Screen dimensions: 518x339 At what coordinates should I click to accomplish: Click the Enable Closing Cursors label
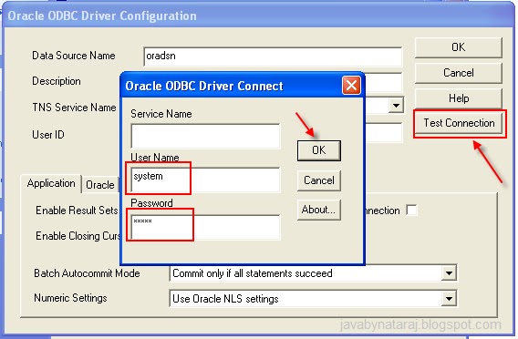[x=78, y=236]
